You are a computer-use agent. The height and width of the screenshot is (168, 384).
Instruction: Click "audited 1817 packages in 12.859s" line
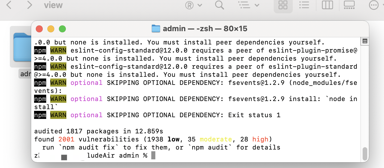pyautogui.click(x=99, y=131)
